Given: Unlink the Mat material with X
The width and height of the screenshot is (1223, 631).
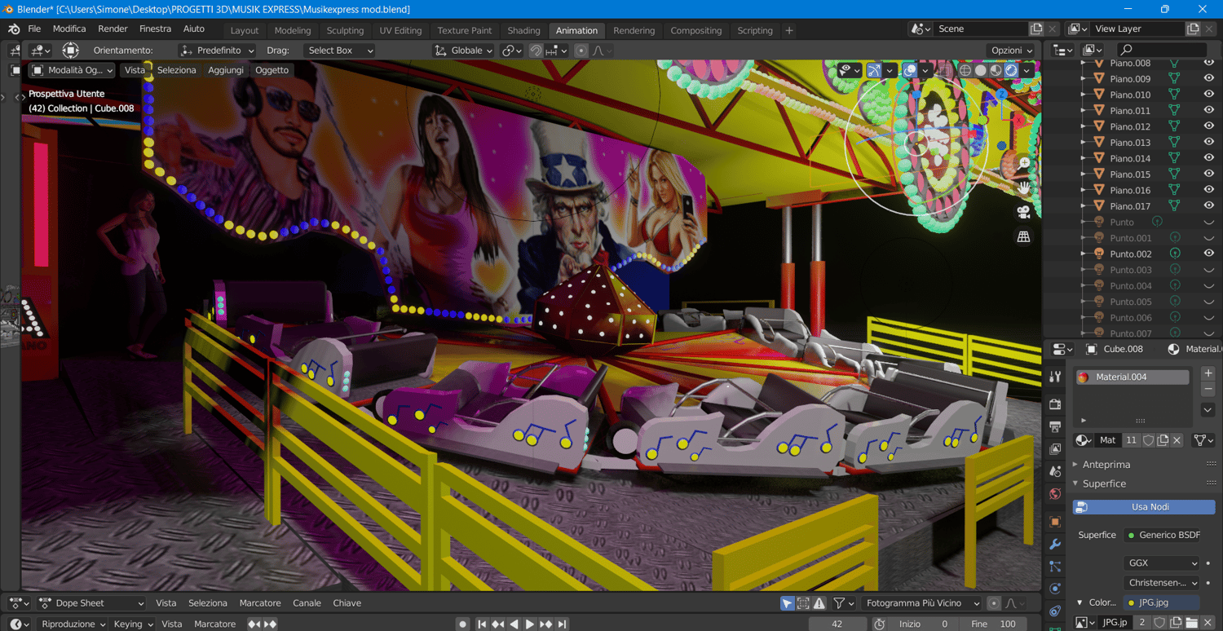Looking at the screenshot, I should pyautogui.click(x=1177, y=440).
